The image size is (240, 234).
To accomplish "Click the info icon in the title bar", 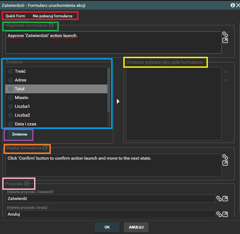I will [x=233, y=5].
